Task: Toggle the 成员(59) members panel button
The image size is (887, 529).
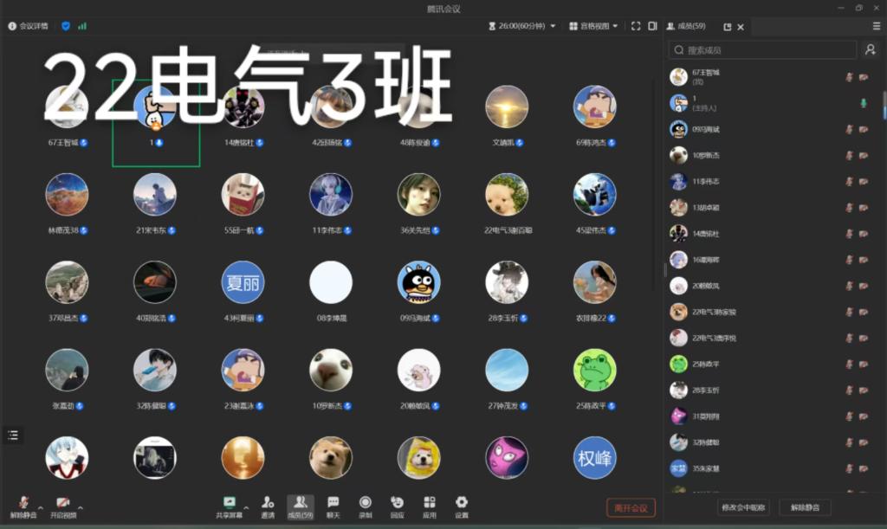Action: click(301, 506)
